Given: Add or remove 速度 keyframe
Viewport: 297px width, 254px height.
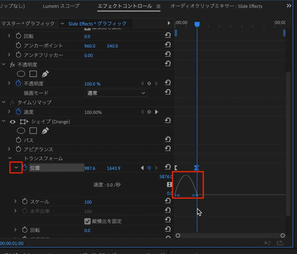Looking at the screenshot, I should 149,112.
